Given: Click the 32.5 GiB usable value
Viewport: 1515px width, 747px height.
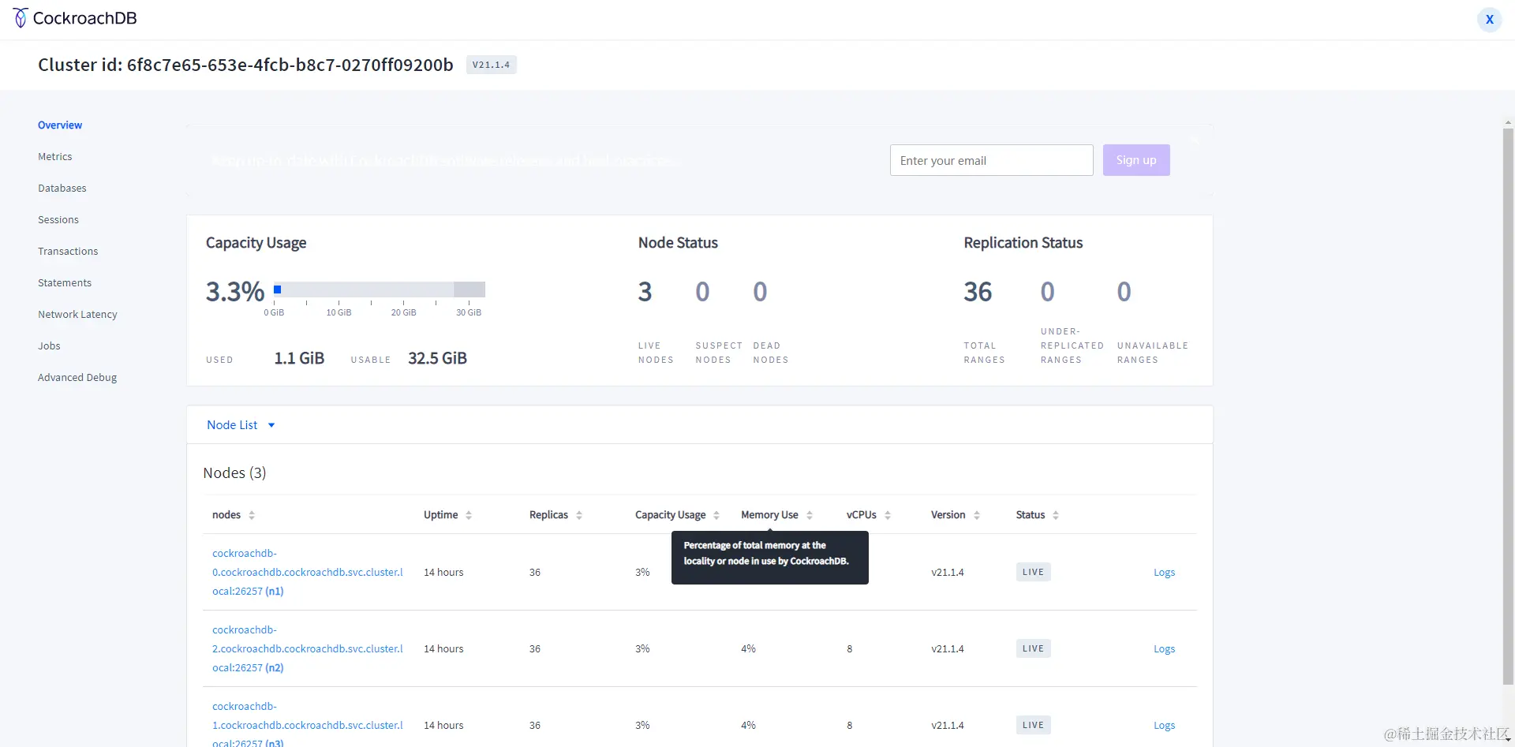Looking at the screenshot, I should (x=437, y=358).
